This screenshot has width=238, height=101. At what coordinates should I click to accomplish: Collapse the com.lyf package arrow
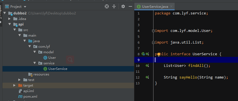pyautogui.click(x=29, y=47)
